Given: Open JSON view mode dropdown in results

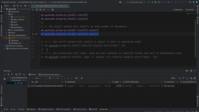Looking at the screenshot, I should 174,78.
